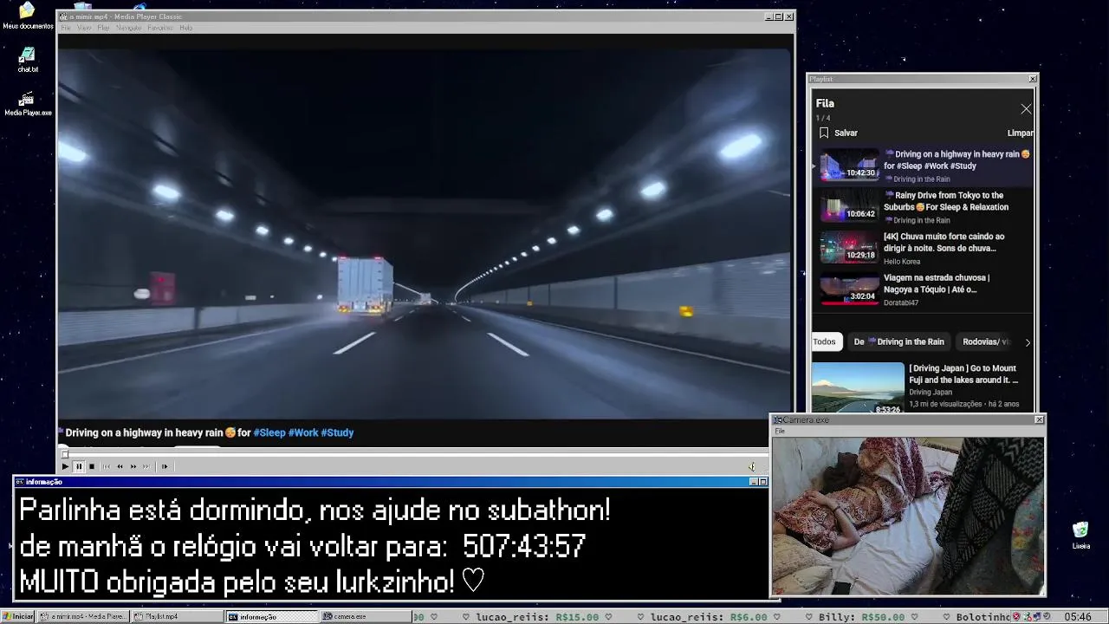The height and width of the screenshot is (624, 1109).
Task: Rewind using decrease speed button
Action: coord(120,466)
